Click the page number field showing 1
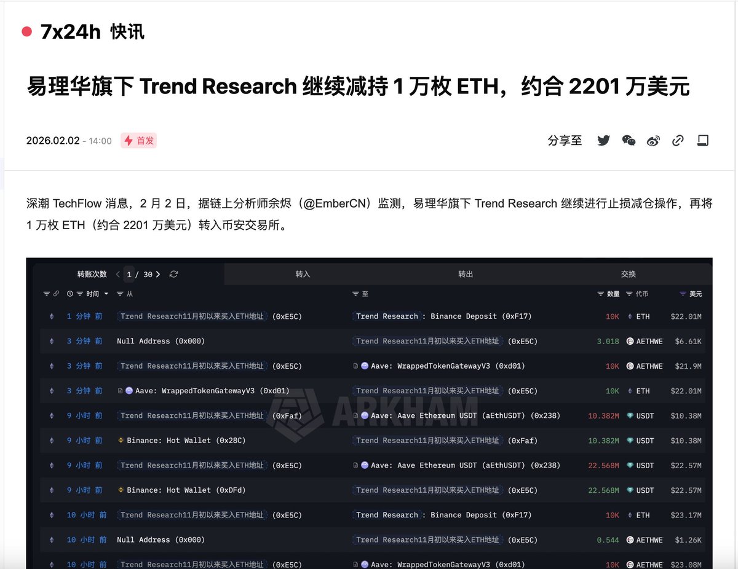 [x=129, y=274]
